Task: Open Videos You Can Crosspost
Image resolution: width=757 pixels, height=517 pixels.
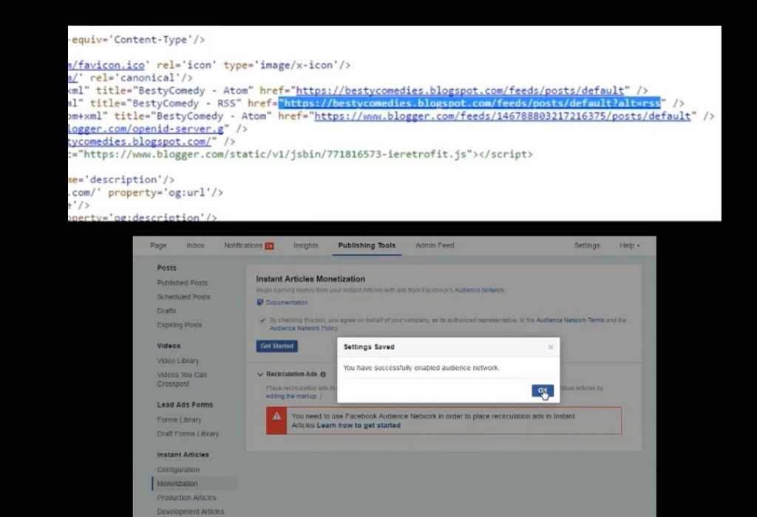Action: pos(182,379)
